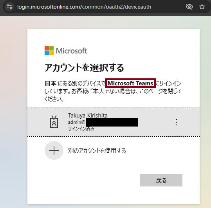
Task: Choose 別のアカウントを使用する option
Action: coord(97,150)
